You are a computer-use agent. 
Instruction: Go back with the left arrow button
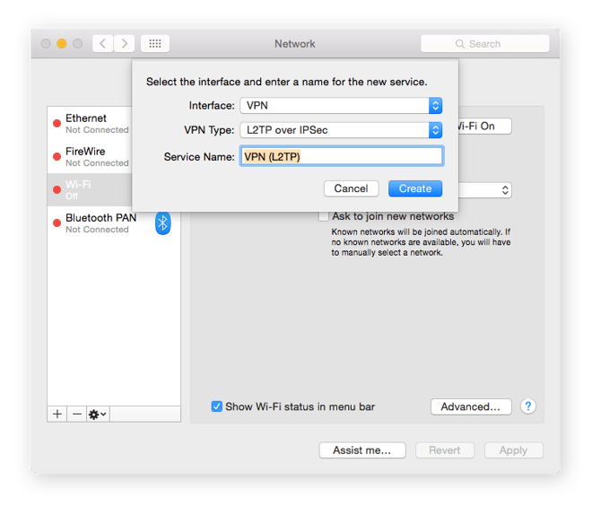pyautogui.click(x=102, y=44)
